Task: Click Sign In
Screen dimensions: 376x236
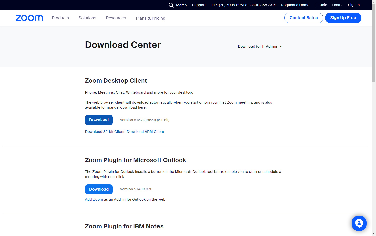Action: 354,5
